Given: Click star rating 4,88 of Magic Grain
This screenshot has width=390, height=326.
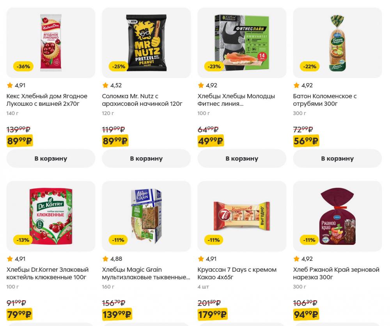Looking at the screenshot, I should pos(112,259).
